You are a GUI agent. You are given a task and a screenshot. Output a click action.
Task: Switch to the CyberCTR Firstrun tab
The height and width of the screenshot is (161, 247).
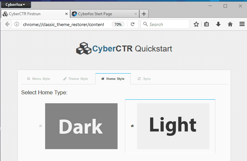pyautogui.click(x=35, y=14)
